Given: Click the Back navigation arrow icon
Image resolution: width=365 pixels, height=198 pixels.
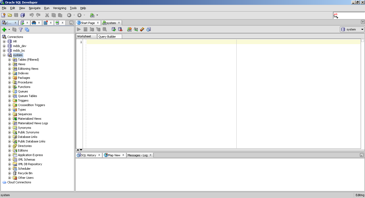Looking at the screenshot, I should point(69,15).
